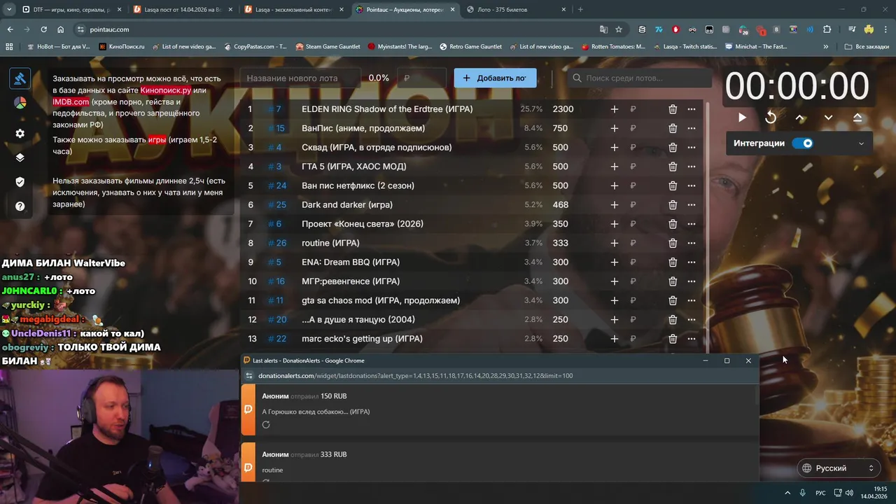Focus the new lot ruble amount field

click(x=421, y=78)
